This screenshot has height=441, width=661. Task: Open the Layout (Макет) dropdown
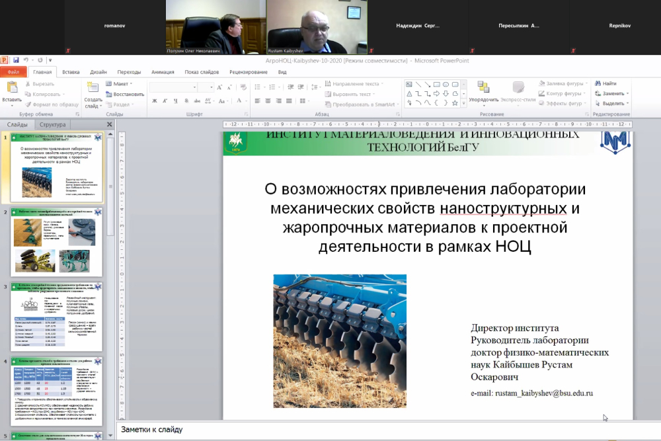[119, 84]
